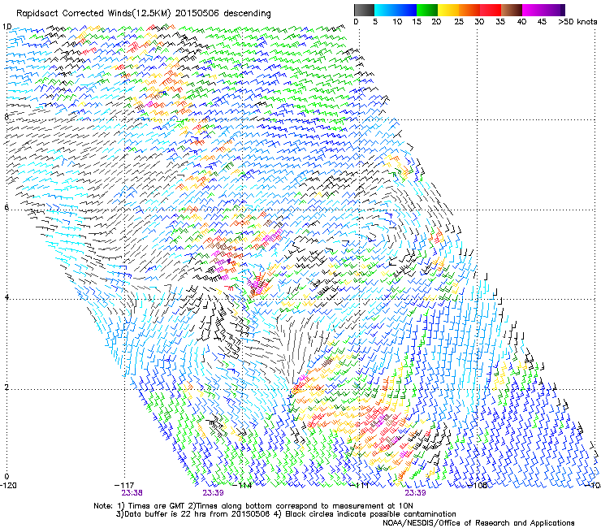Click the latitude axis label "8"
This screenshot has height=528, width=601.
tap(6, 117)
